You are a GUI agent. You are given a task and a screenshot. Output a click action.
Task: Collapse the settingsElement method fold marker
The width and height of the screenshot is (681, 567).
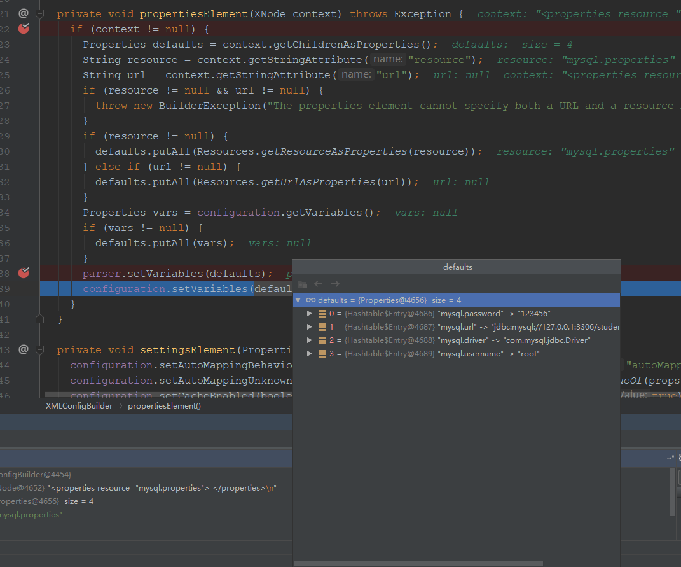coord(39,349)
